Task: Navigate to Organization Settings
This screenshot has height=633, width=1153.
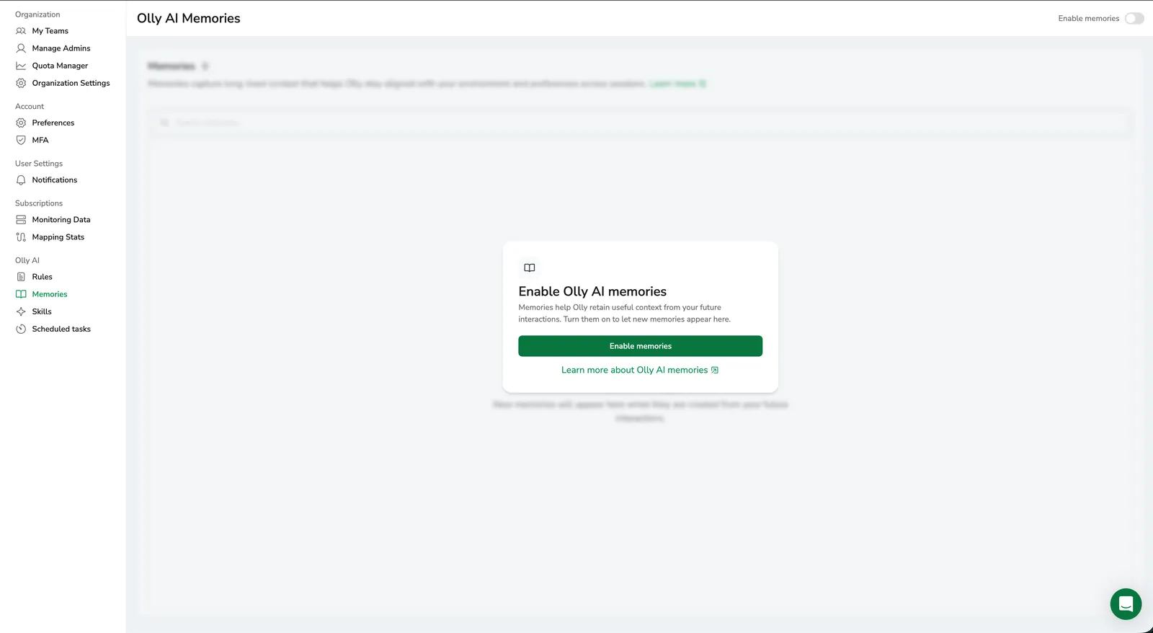Action: [x=71, y=83]
